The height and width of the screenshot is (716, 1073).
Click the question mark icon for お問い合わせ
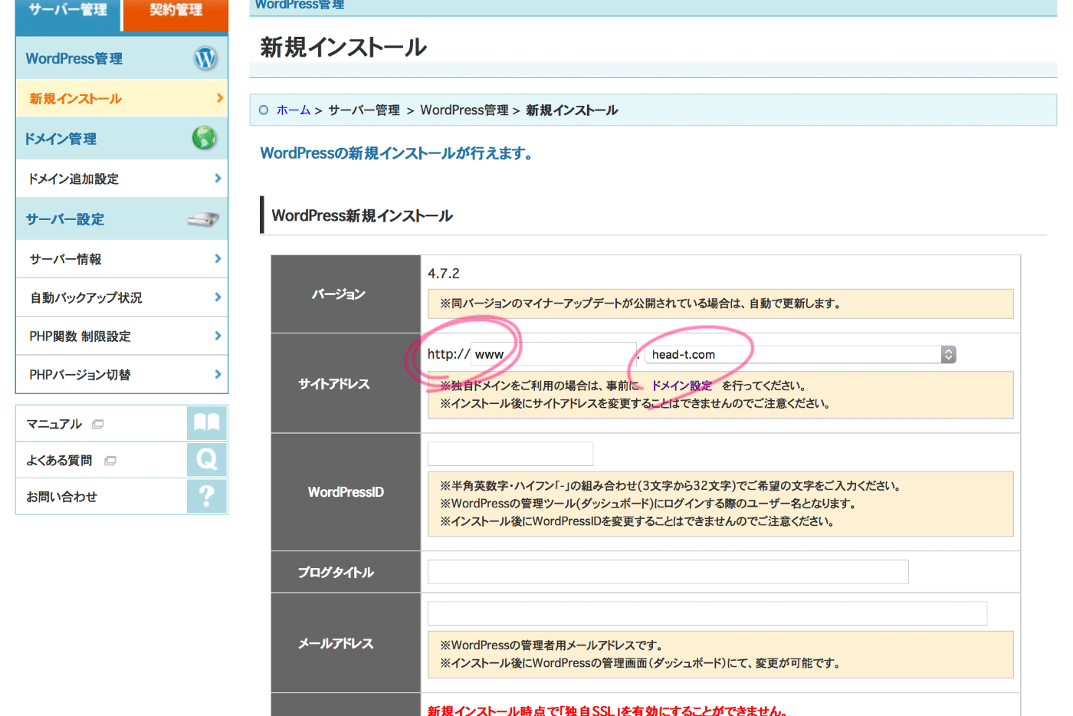207,496
